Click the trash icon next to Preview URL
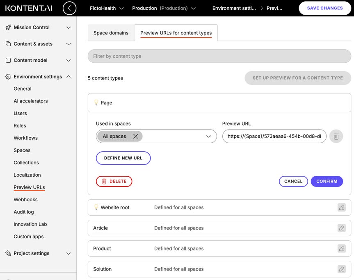This screenshot has height=280, width=354. click(336, 136)
